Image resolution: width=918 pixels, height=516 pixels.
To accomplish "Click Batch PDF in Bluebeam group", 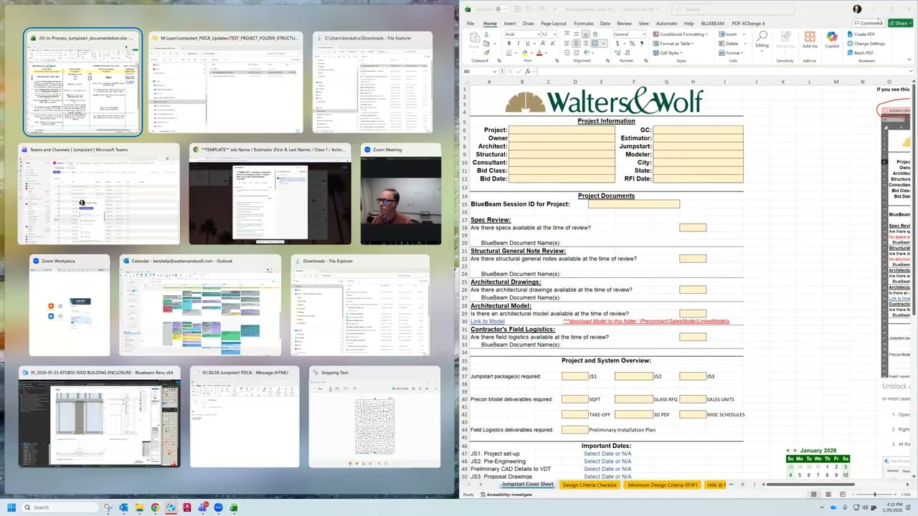I will click(861, 53).
